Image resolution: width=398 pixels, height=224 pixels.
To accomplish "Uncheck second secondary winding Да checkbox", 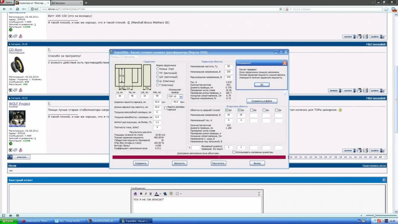I will (239, 110).
